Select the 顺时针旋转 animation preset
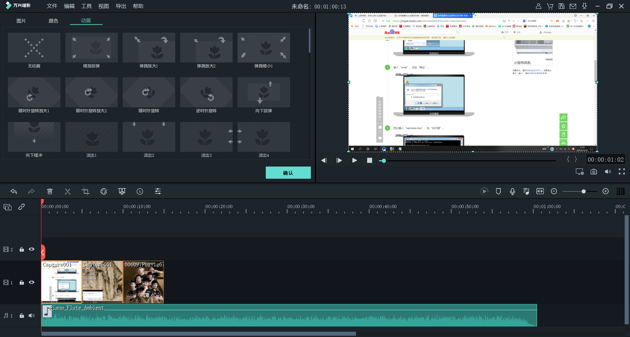Viewport: 630px width, 337px height. [x=149, y=93]
